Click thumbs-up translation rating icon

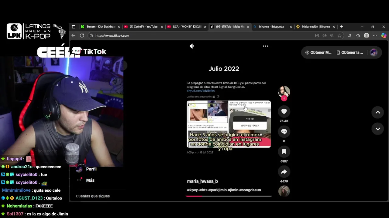tap(214, 97)
